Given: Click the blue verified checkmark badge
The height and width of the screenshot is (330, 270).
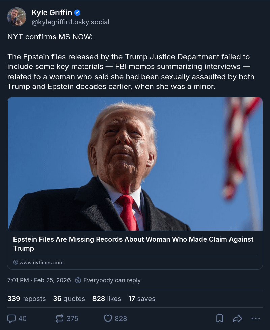Looking at the screenshot, I should point(77,12).
